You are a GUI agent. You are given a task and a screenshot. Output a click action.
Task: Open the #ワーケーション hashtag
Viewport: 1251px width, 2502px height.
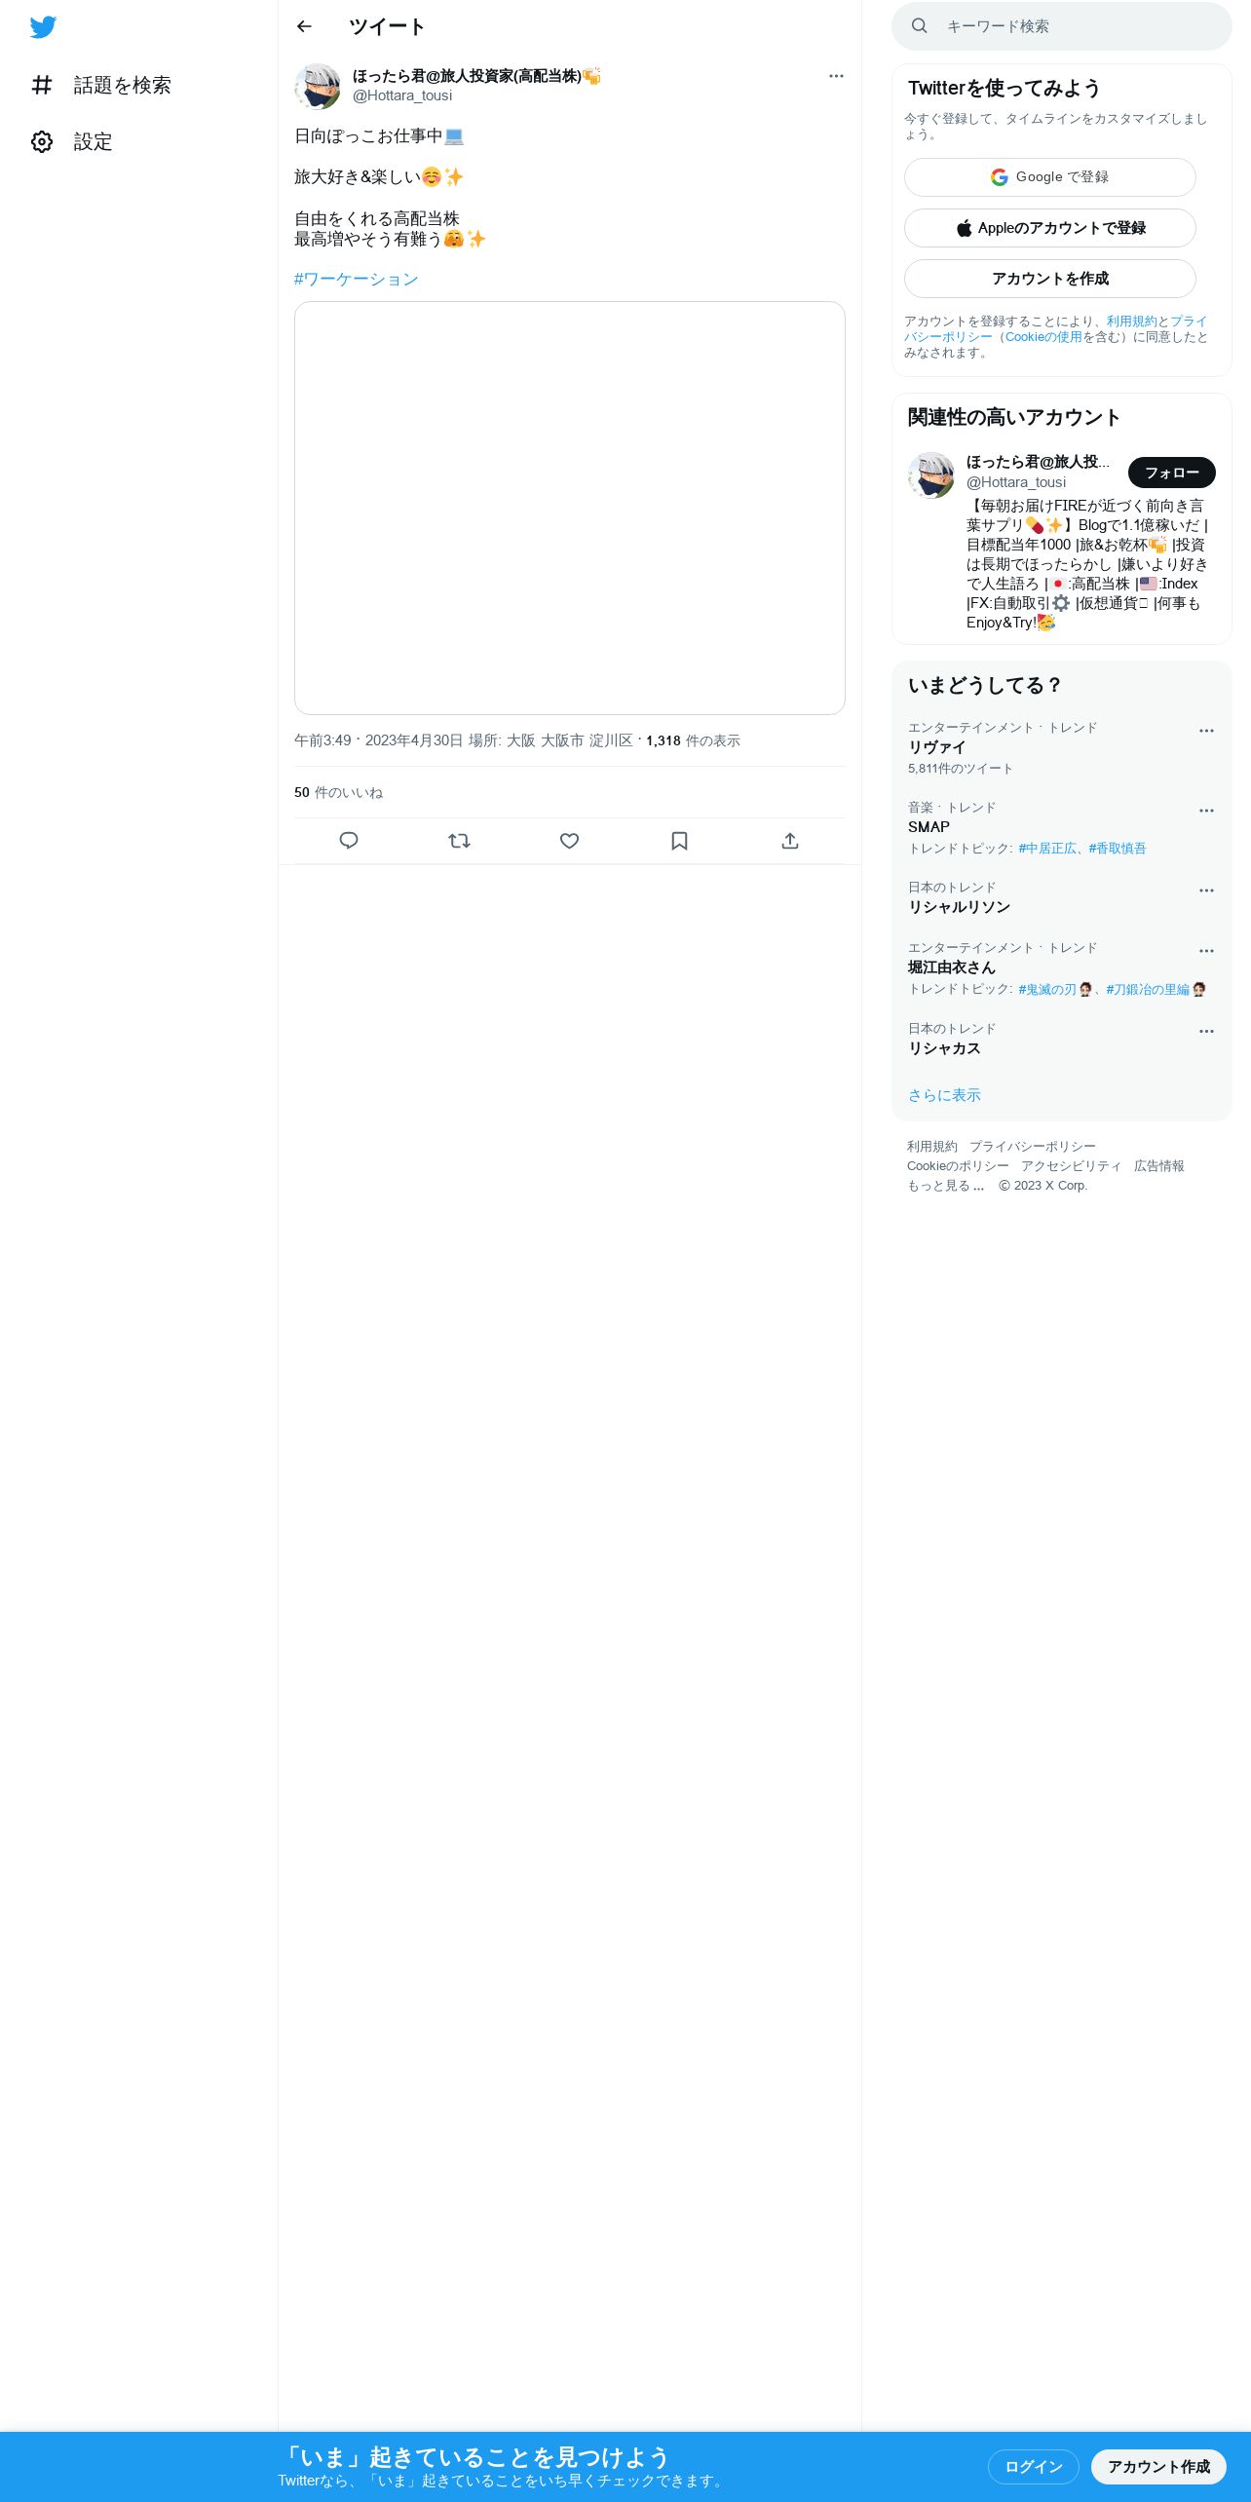point(357,279)
